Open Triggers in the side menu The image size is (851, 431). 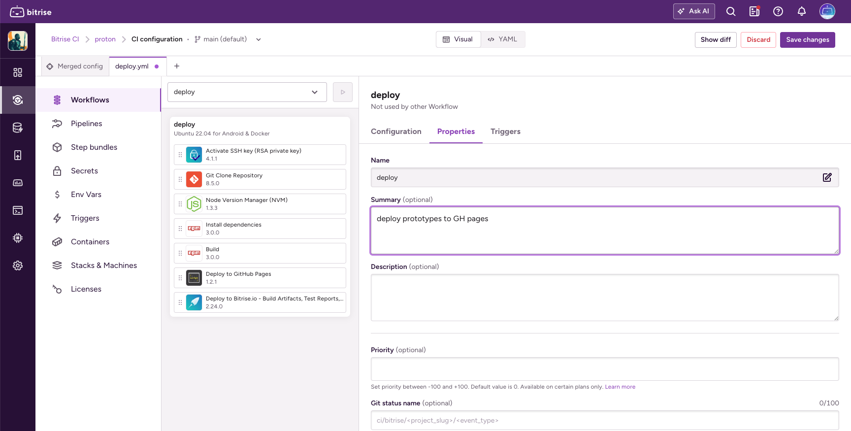pos(98,218)
